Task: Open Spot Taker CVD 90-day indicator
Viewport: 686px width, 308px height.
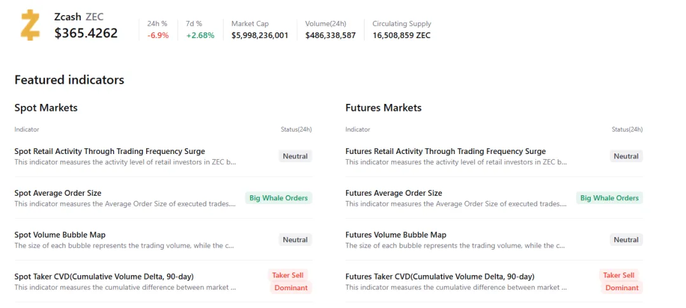Action: coord(104,276)
